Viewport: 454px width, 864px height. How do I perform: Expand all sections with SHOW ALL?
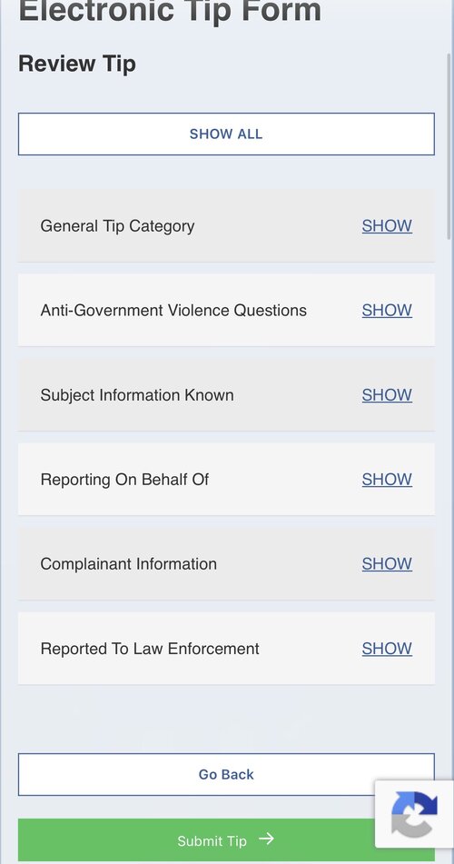point(226,134)
